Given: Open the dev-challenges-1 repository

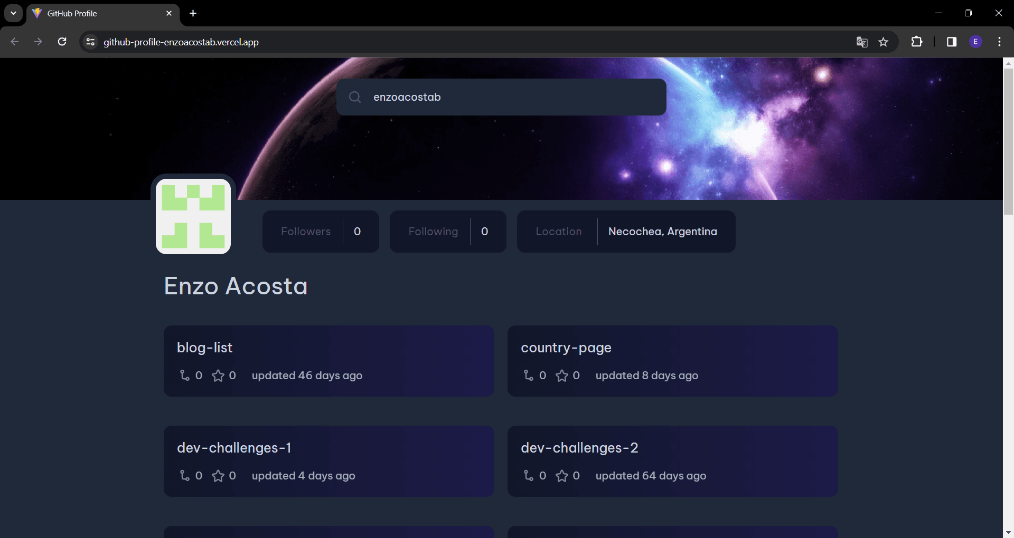Looking at the screenshot, I should coord(234,448).
